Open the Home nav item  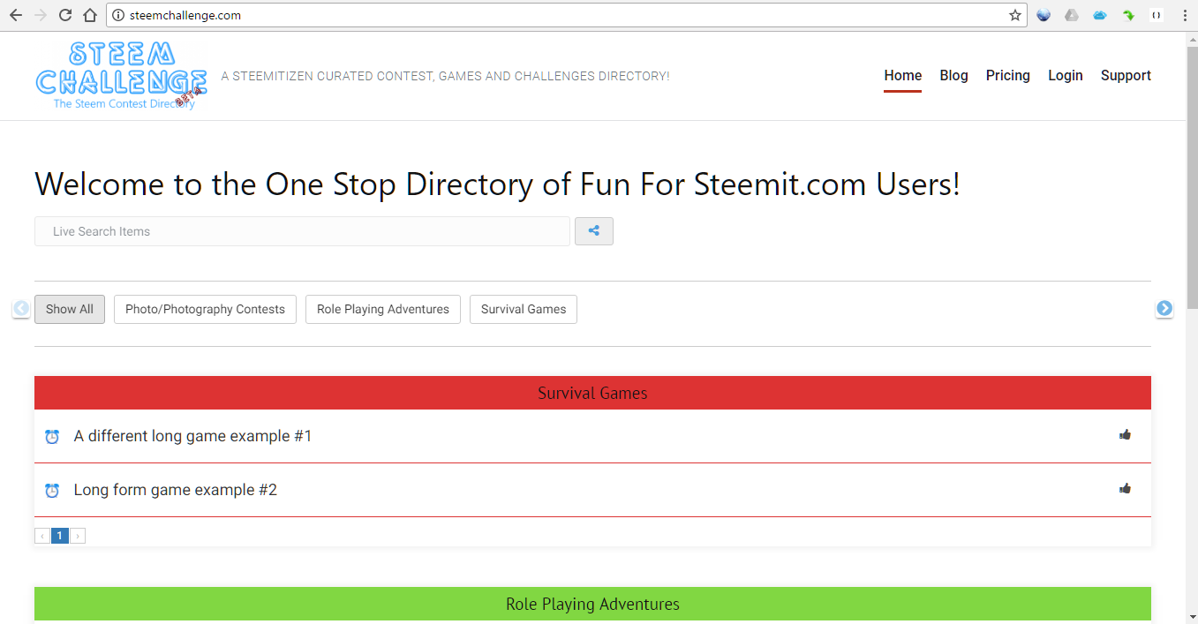(x=903, y=76)
